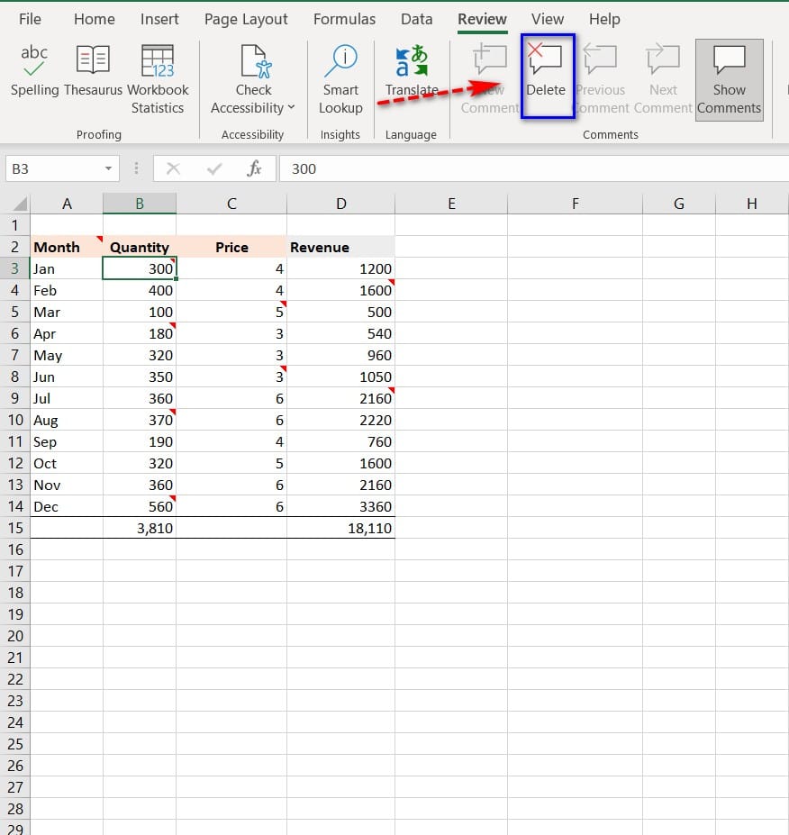Open the File tab

(x=30, y=19)
